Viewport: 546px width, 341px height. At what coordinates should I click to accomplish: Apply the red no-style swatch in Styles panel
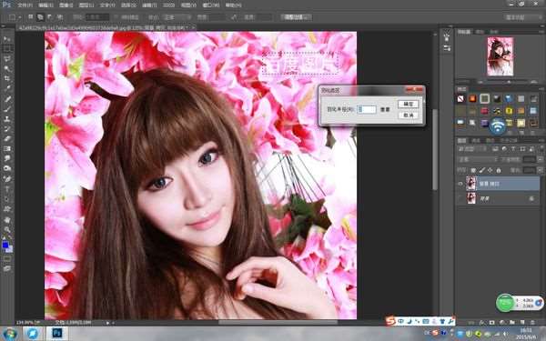(460, 99)
